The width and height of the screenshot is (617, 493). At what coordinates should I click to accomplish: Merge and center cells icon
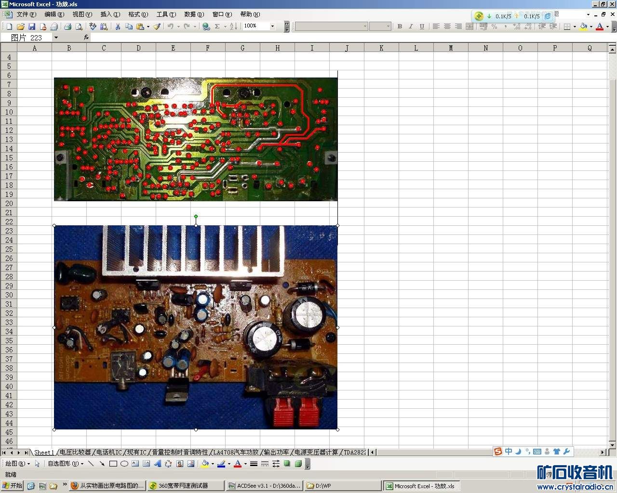pyautogui.click(x=469, y=26)
